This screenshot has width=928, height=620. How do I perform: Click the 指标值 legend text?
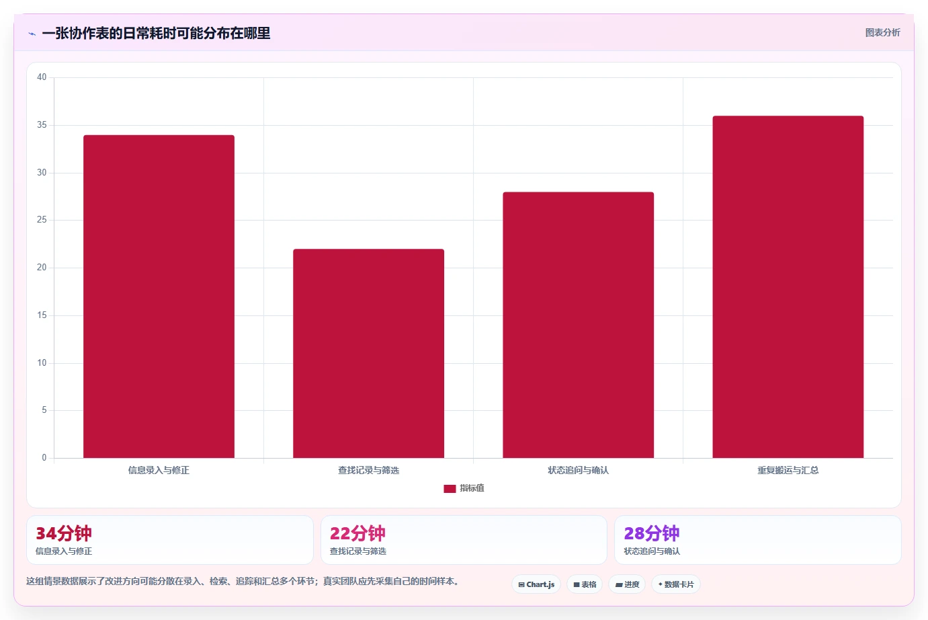click(x=472, y=488)
